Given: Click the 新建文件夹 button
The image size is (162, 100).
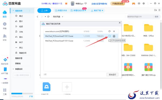Looking at the screenshot, I should pos(61,10).
